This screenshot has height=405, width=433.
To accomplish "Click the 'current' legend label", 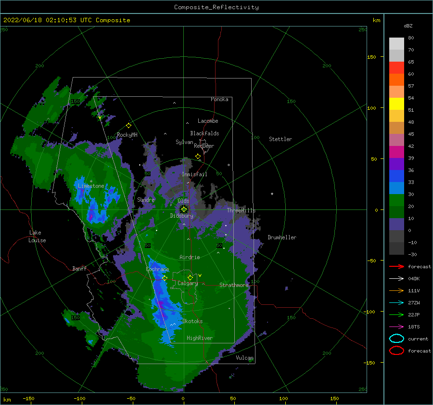I will pos(418,339).
